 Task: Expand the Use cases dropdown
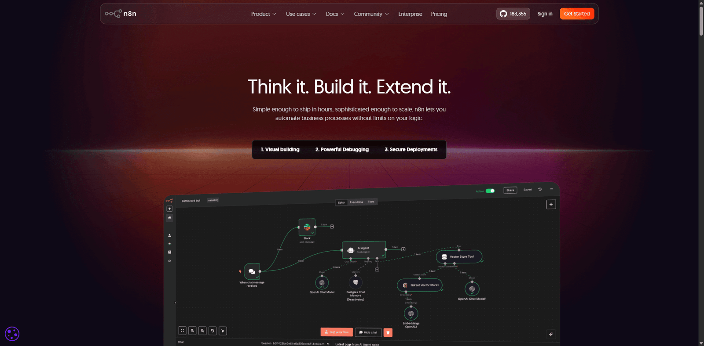click(301, 14)
